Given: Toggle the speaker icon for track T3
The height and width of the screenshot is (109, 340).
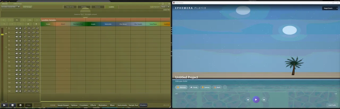Looking at the screenshot, I should [17, 37].
